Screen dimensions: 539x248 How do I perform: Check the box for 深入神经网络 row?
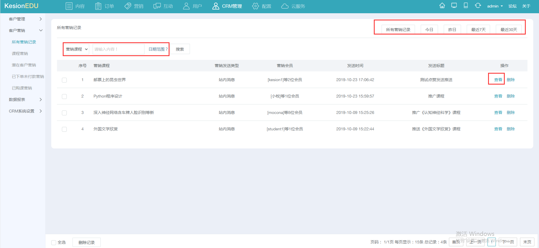[x=64, y=113]
